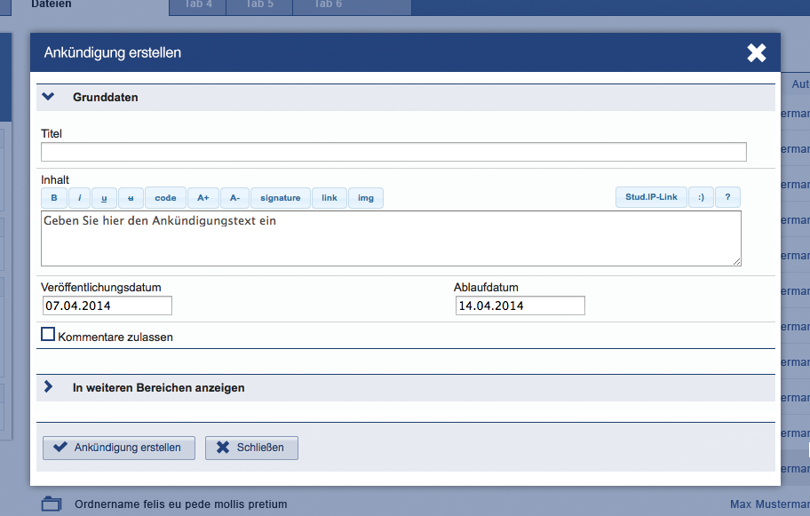Decrease text size with A- button
This screenshot has width=810, height=516.
[234, 198]
